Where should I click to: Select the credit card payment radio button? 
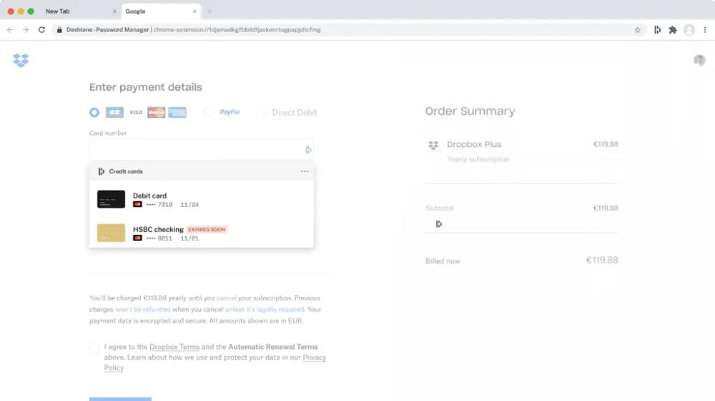(x=94, y=113)
